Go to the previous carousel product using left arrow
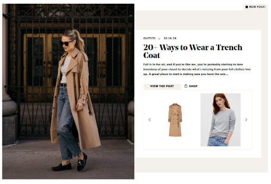This screenshot has height=184, width=271. pos(150,120)
